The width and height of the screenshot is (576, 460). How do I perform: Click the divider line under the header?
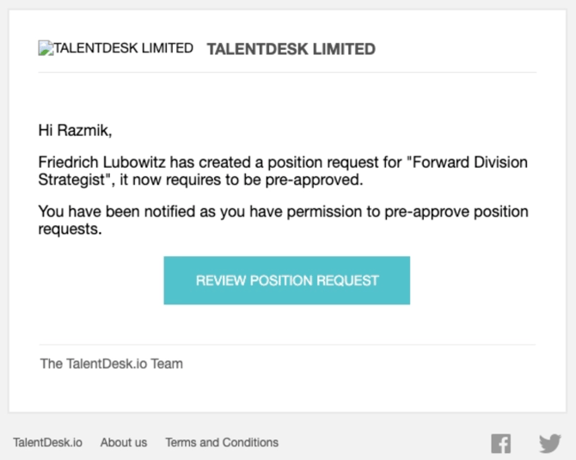tap(287, 73)
